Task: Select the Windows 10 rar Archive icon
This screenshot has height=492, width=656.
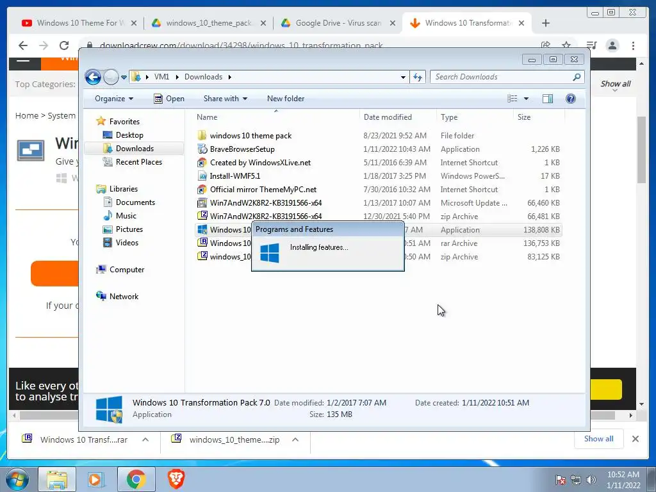Action: 202,243
